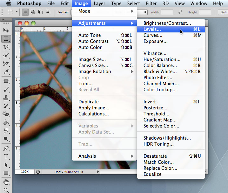Select the Move tool
The image size is (228, 193).
(x=6, y=30)
